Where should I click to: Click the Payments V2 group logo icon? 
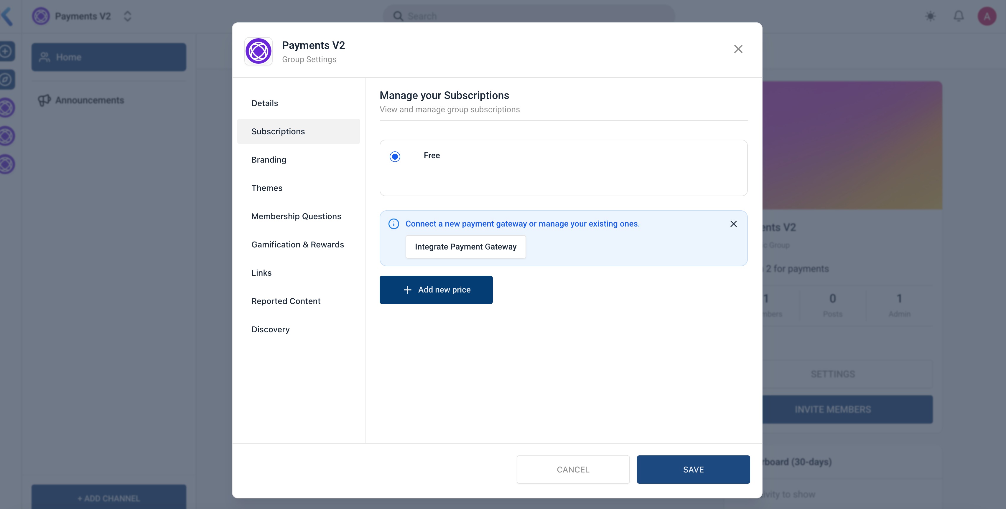258,51
